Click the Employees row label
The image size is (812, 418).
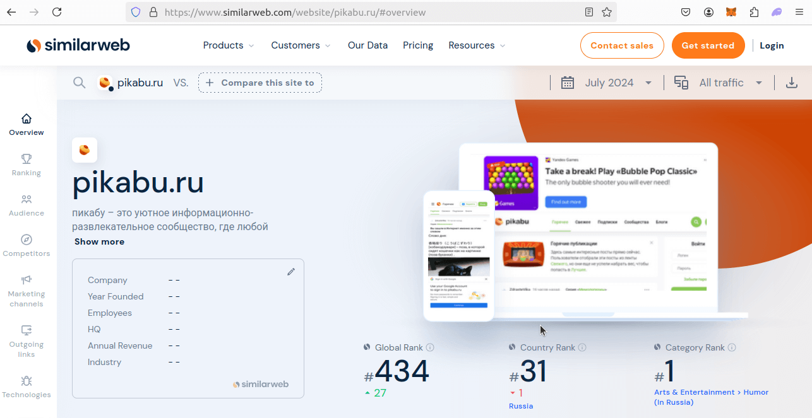coord(110,313)
